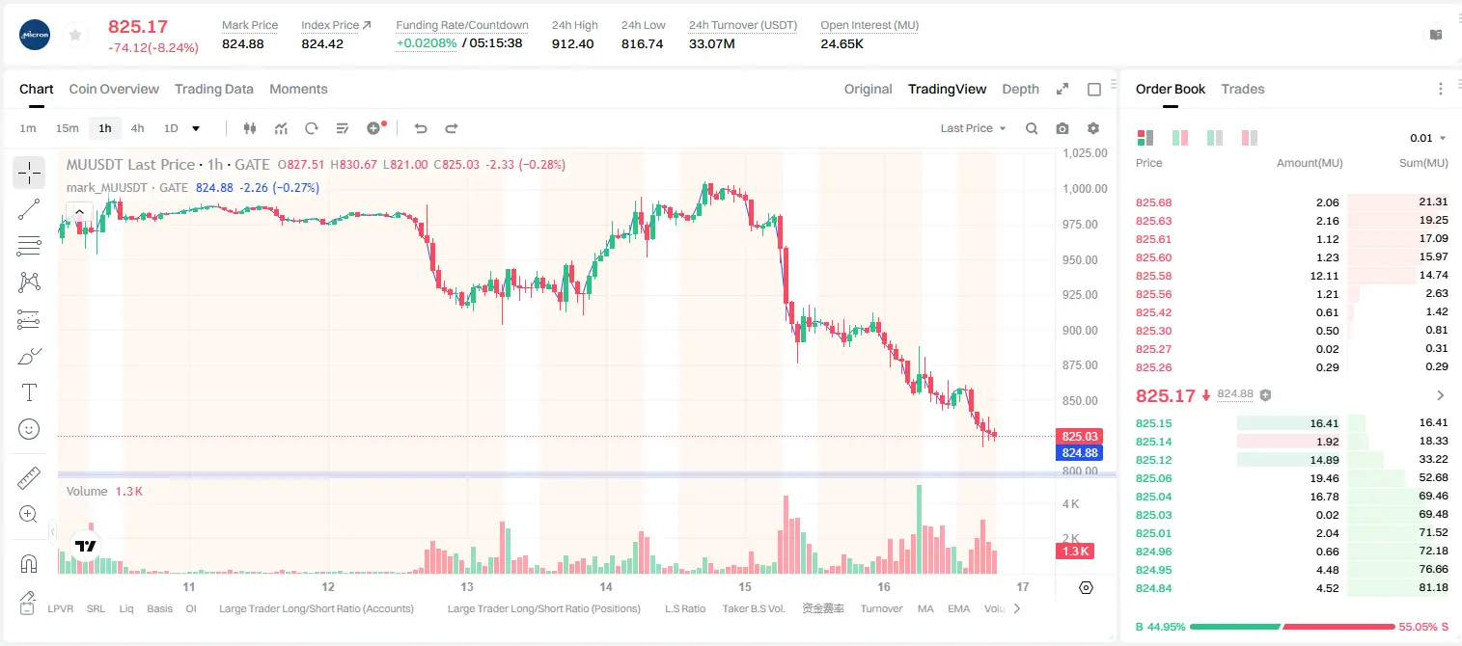Click the 825.58 ask price row

[x=1292, y=276]
